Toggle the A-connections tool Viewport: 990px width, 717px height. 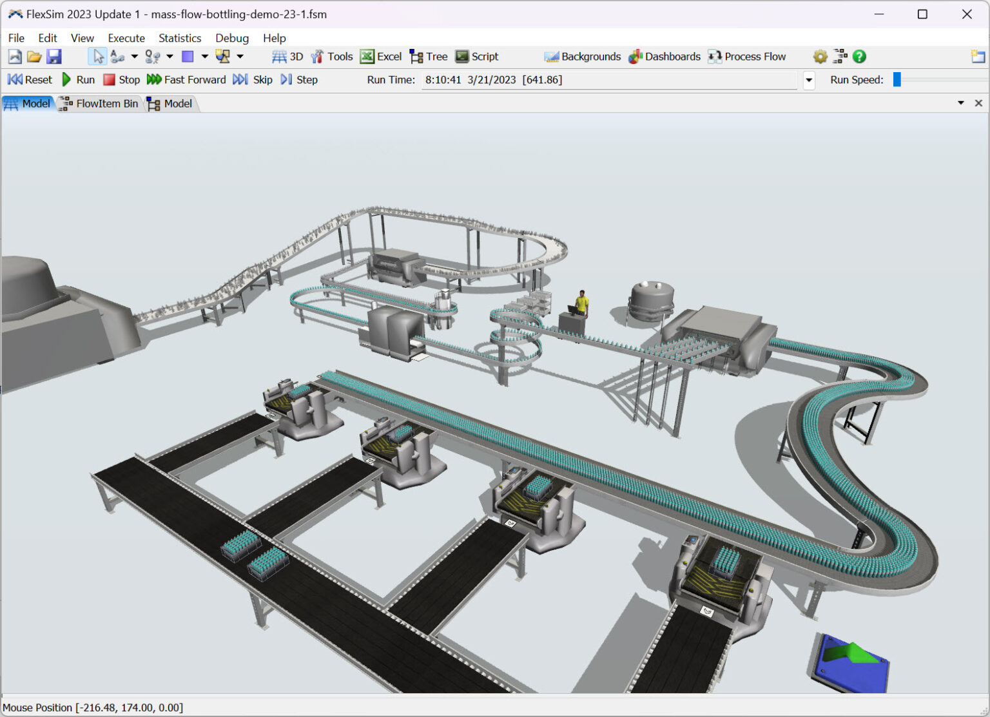pyautogui.click(x=118, y=56)
